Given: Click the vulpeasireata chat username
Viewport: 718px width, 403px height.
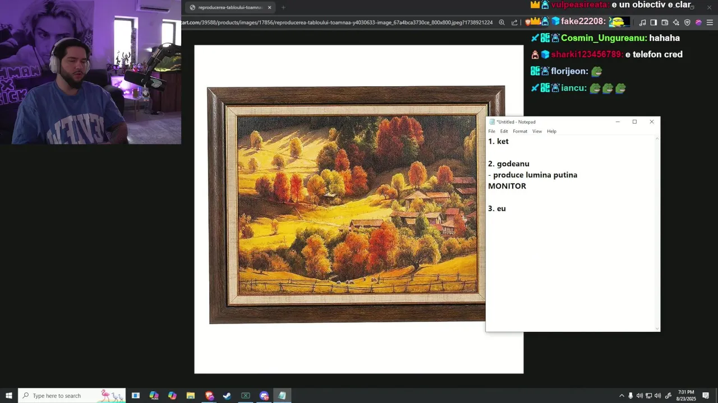Looking at the screenshot, I should coord(579,4).
